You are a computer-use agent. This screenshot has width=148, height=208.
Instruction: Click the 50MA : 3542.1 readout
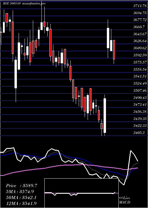[x=21, y=198]
